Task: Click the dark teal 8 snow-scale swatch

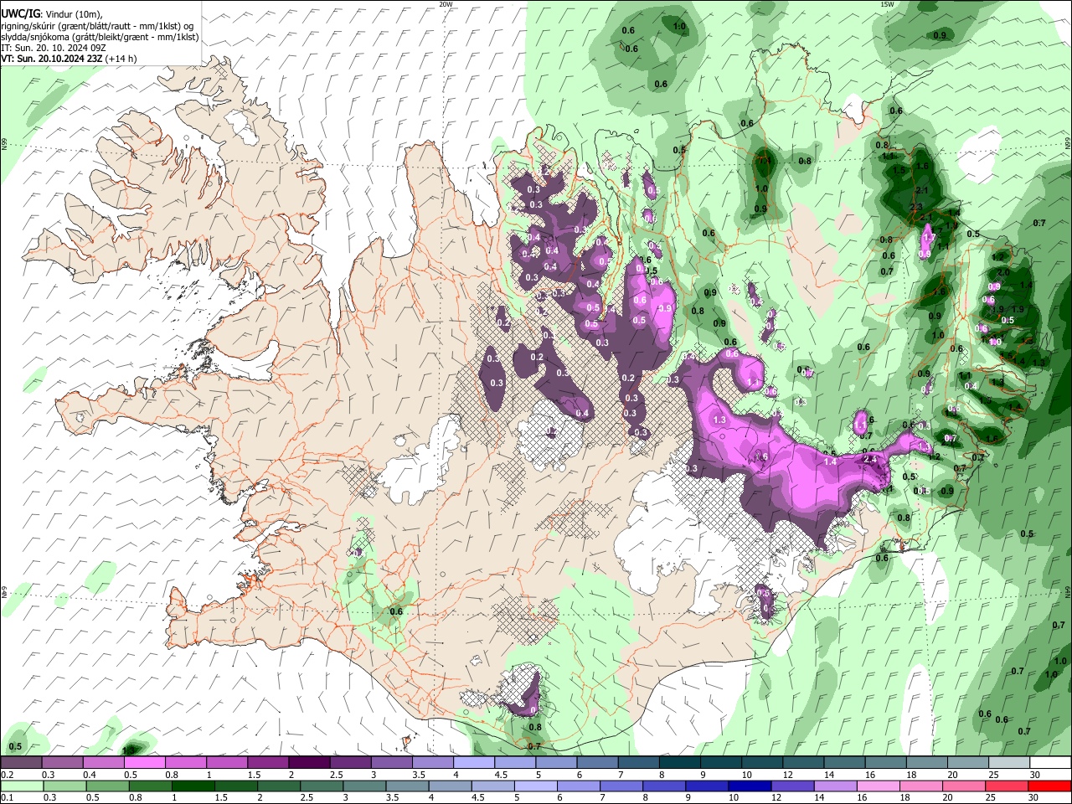Action: [x=680, y=763]
